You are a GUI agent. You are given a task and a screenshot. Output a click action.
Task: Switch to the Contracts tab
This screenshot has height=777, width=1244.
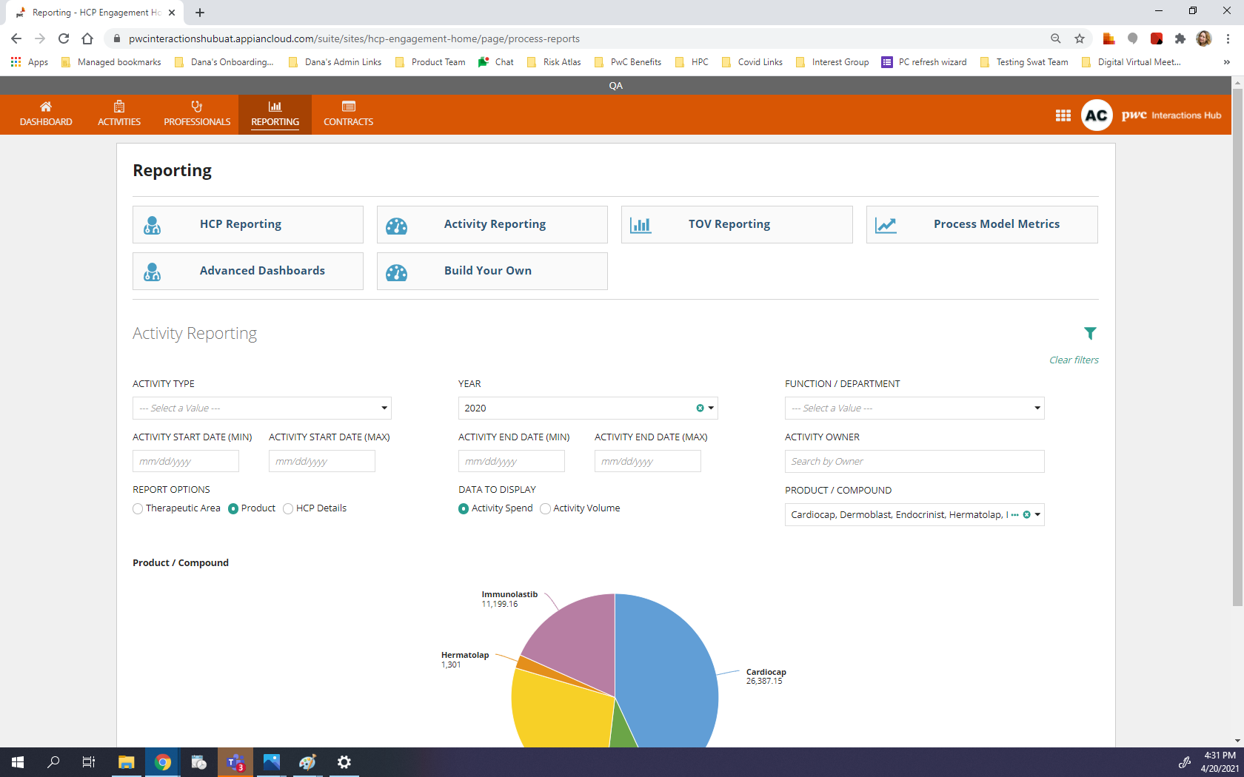[x=348, y=113]
